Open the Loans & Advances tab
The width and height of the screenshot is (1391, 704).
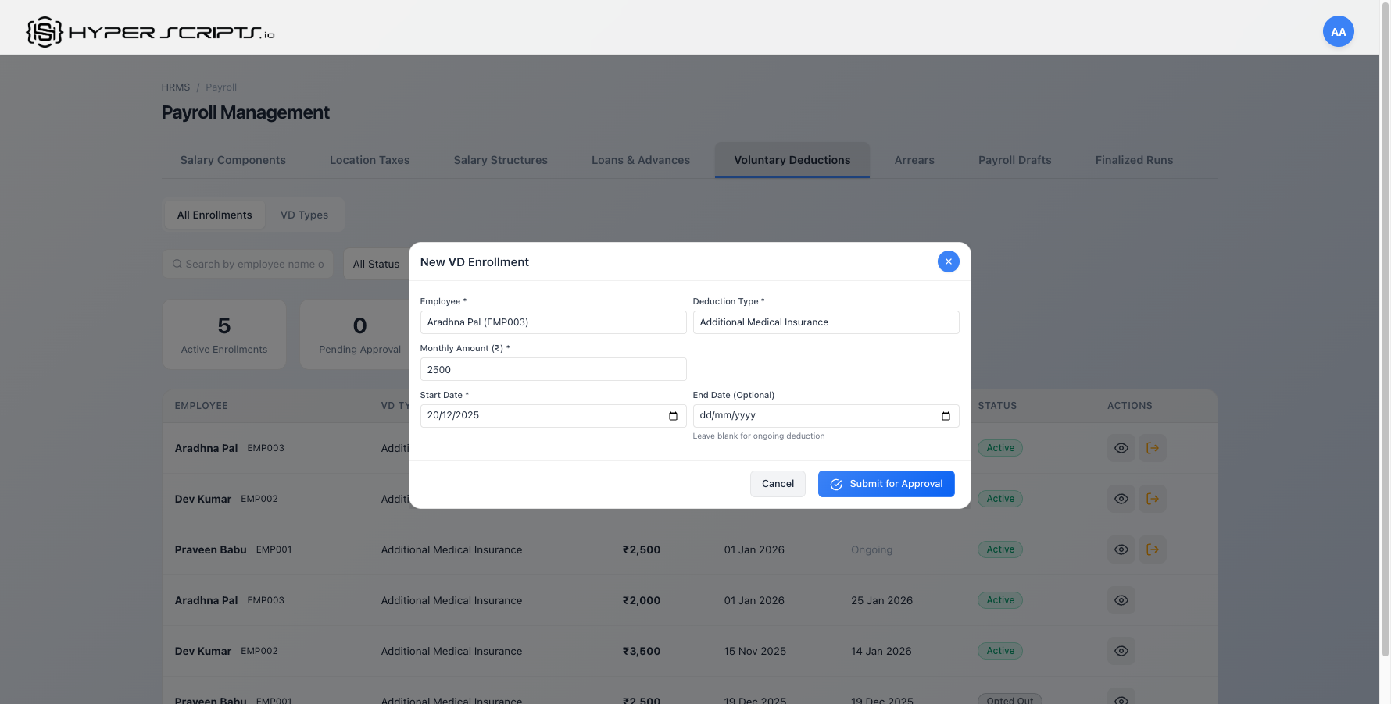tap(641, 160)
